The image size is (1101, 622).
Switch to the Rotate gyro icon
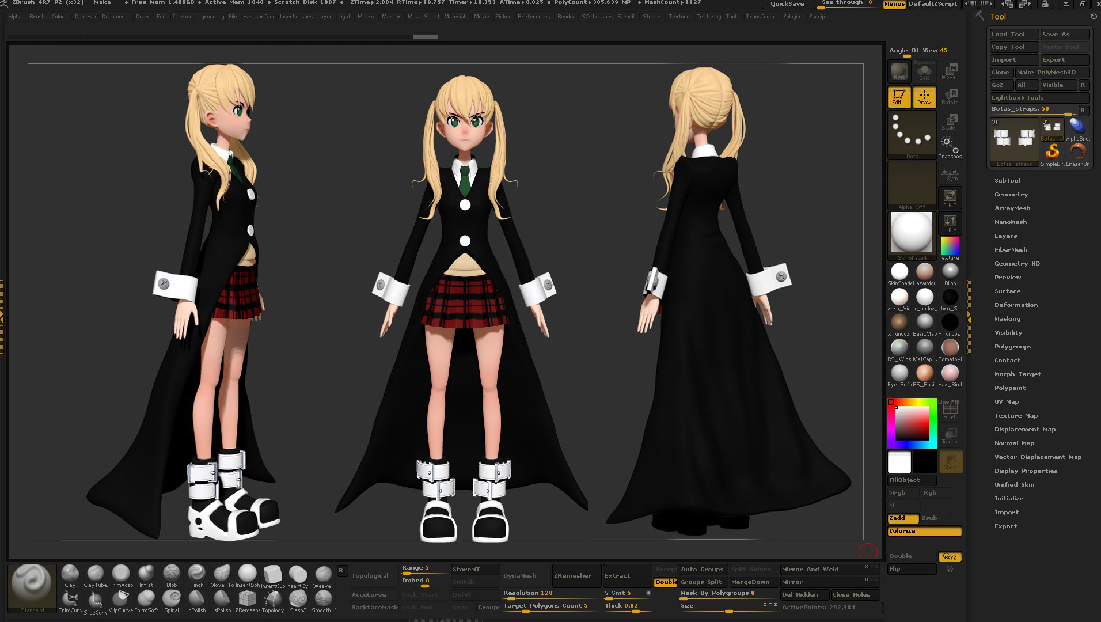(x=950, y=96)
